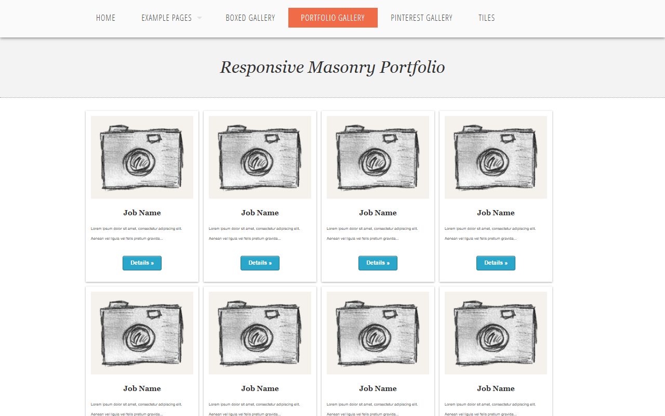The height and width of the screenshot is (416, 665).
Task: Go to the Home page
Action: pos(105,18)
